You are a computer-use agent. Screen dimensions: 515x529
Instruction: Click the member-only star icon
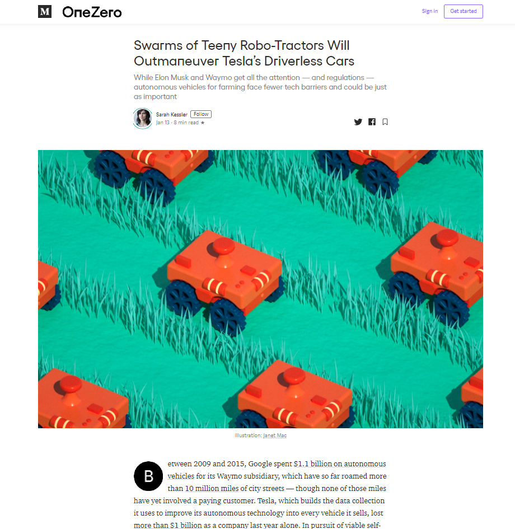(203, 123)
